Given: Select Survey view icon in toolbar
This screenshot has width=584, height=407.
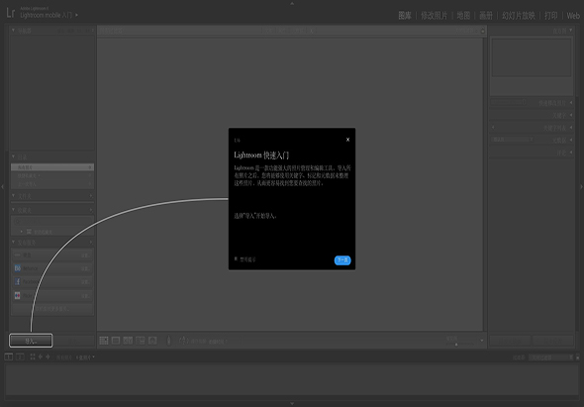Looking at the screenshot, I should click(140, 341).
